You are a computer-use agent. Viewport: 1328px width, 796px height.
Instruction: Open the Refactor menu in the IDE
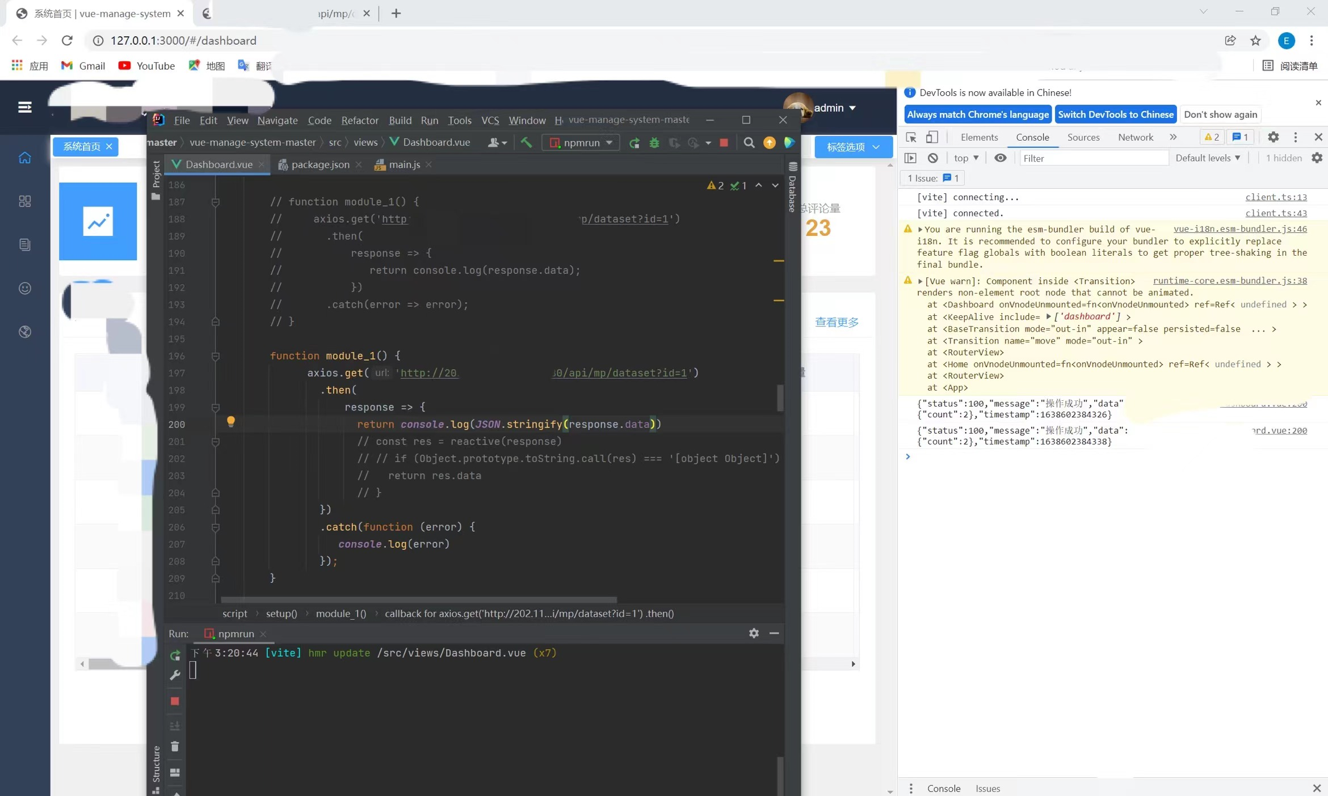pos(359,120)
